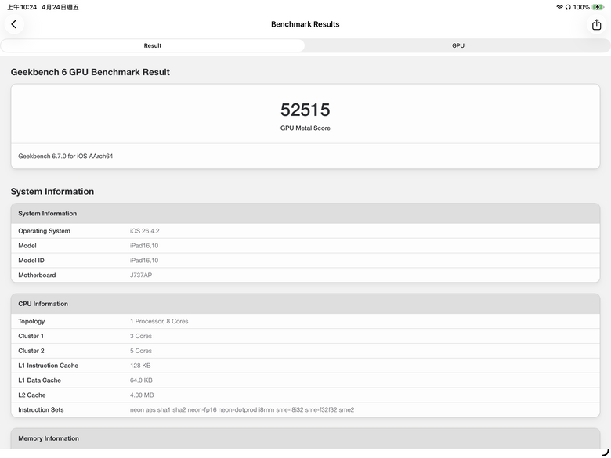Select the Cluster 1 row label

31,336
